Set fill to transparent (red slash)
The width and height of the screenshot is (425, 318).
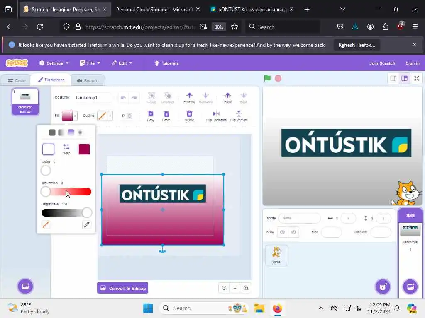46,225
